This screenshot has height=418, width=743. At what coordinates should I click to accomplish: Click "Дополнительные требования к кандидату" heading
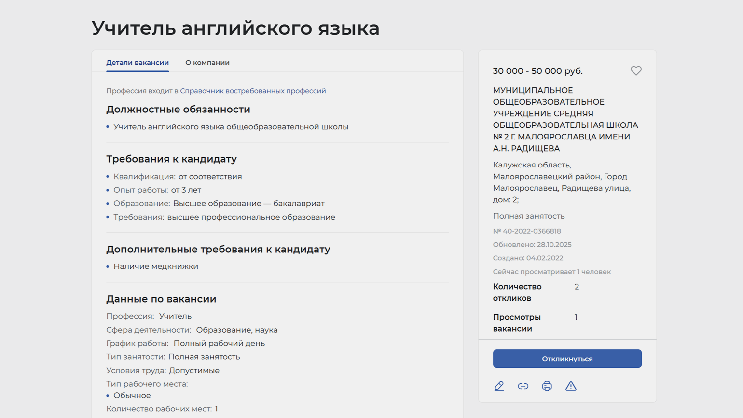pyautogui.click(x=218, y=249)
